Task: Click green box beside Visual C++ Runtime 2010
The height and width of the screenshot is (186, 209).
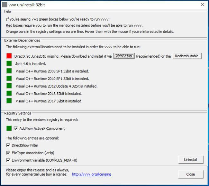Action: tap(9, 78)
